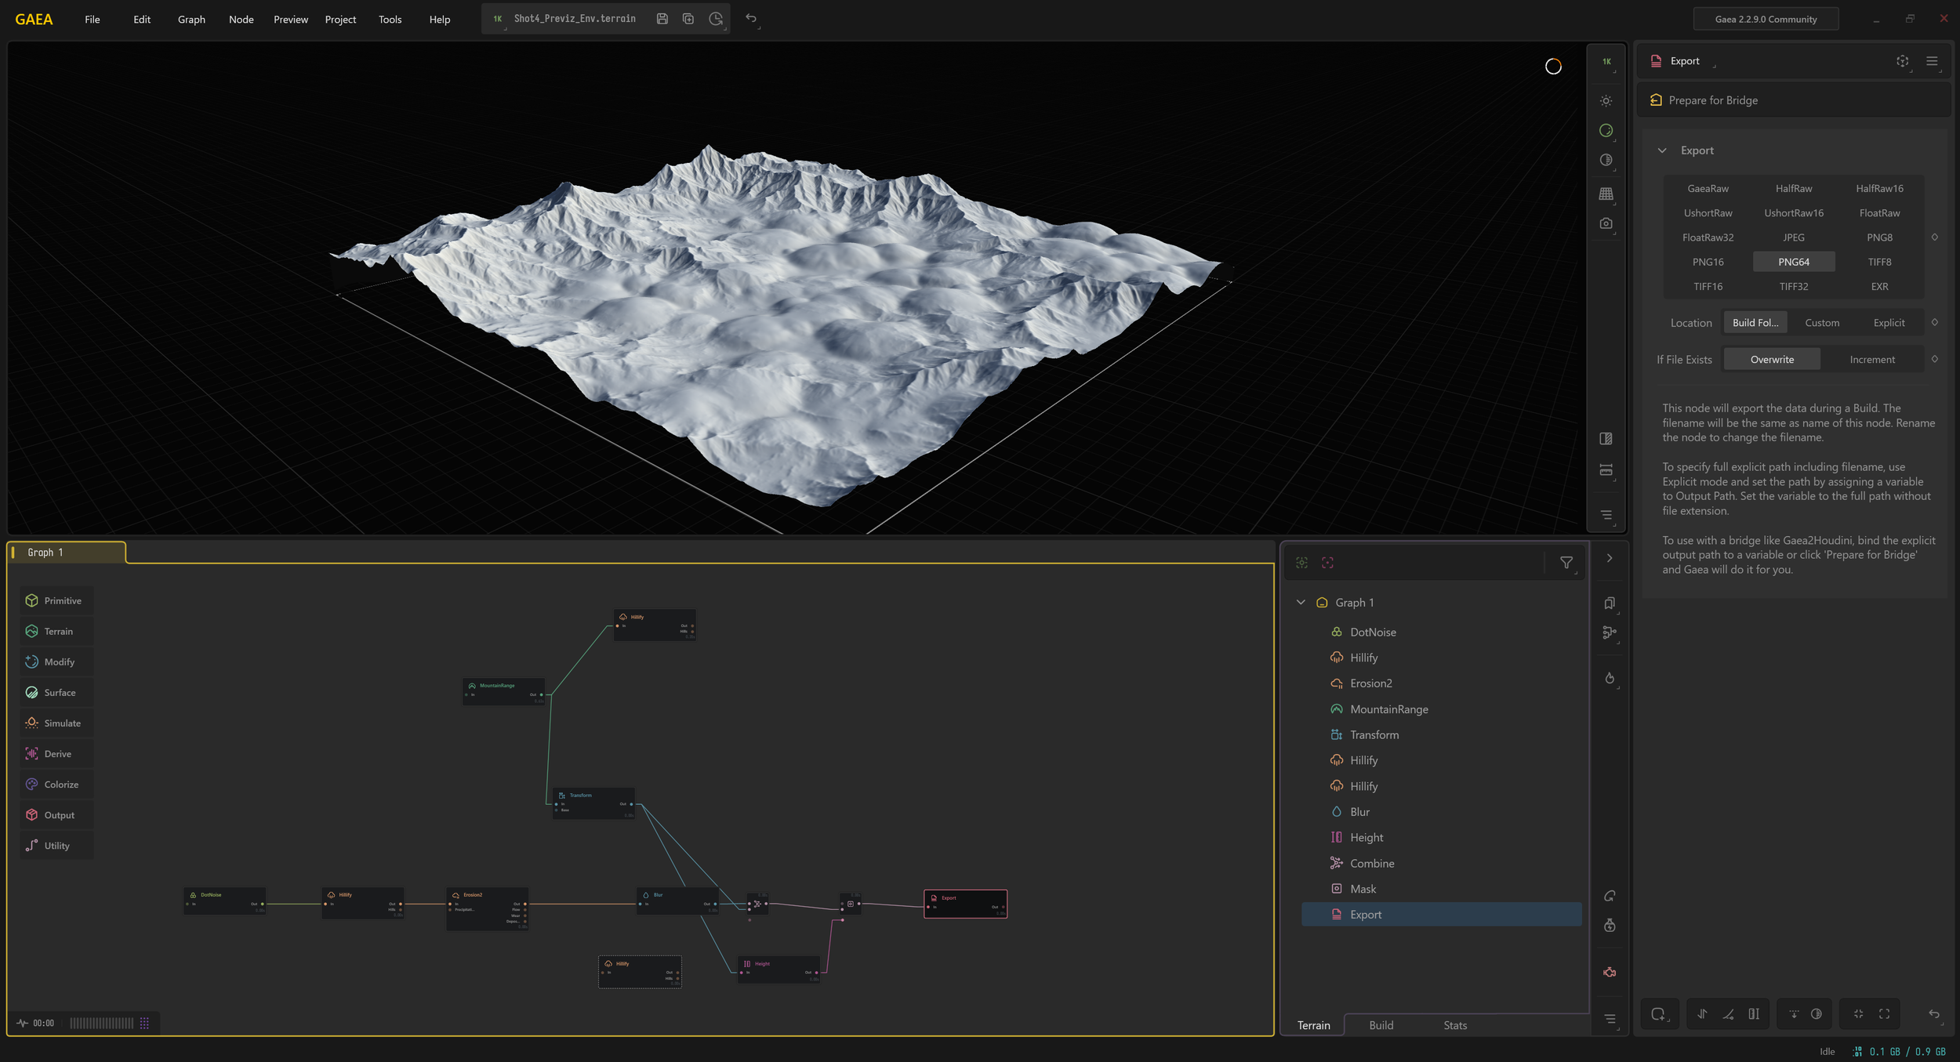Viewport: 1960px width, 1062px height.
Task: Select Erosion2 in node list
Action: coord(1370,683)
